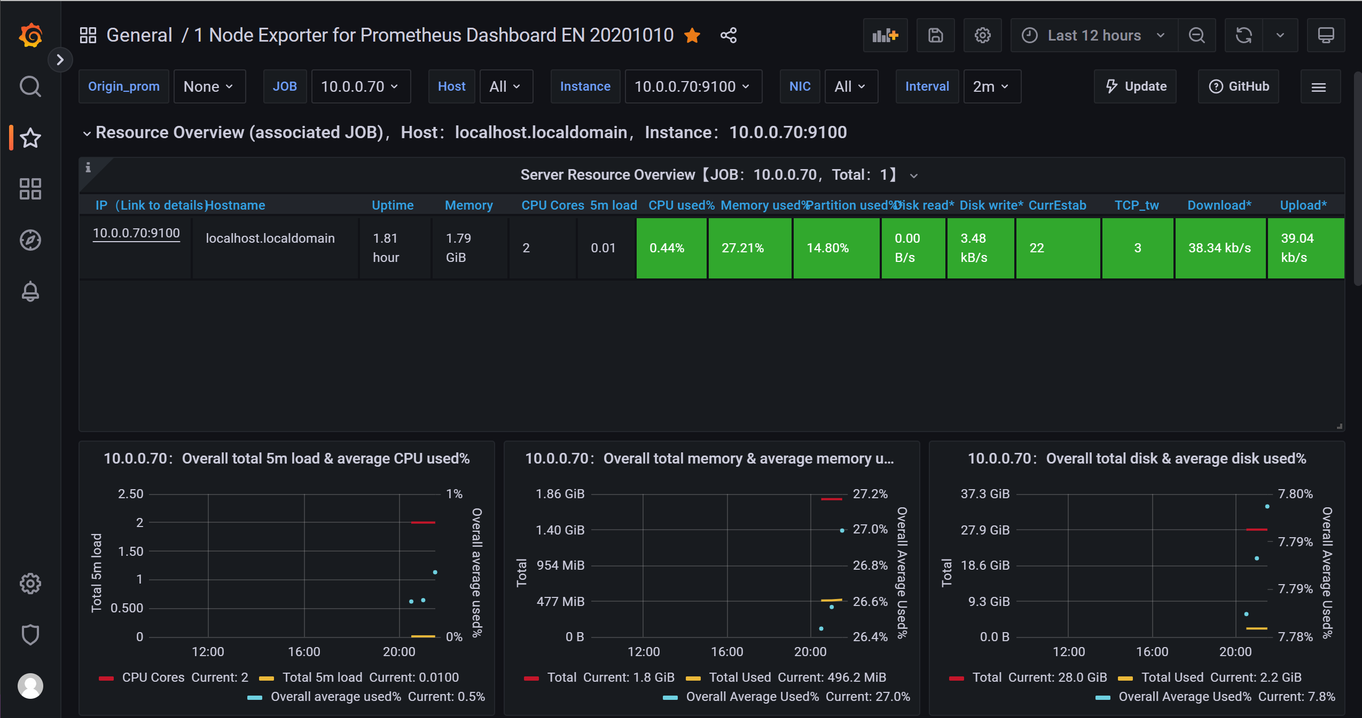Open the Host All dropdown
The height and width of the screenshot is (718, 1362).
pos(506,86)
